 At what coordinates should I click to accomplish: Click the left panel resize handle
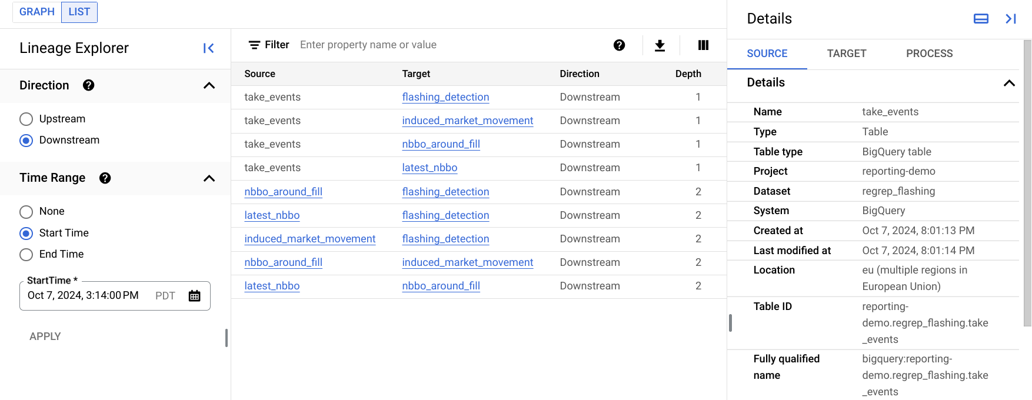(x=227, y=338)
